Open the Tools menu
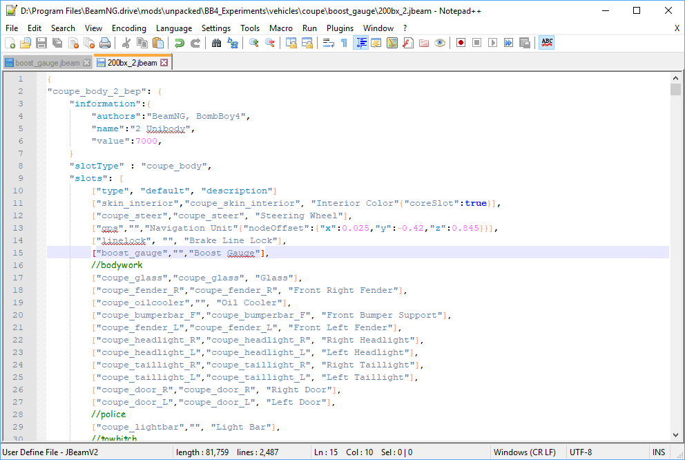The width and height of the screenshot is (685, 460). tap(250, 28)
